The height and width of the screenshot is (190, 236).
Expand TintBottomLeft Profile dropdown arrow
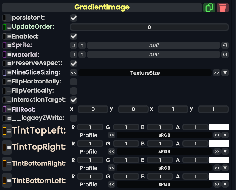225,185
